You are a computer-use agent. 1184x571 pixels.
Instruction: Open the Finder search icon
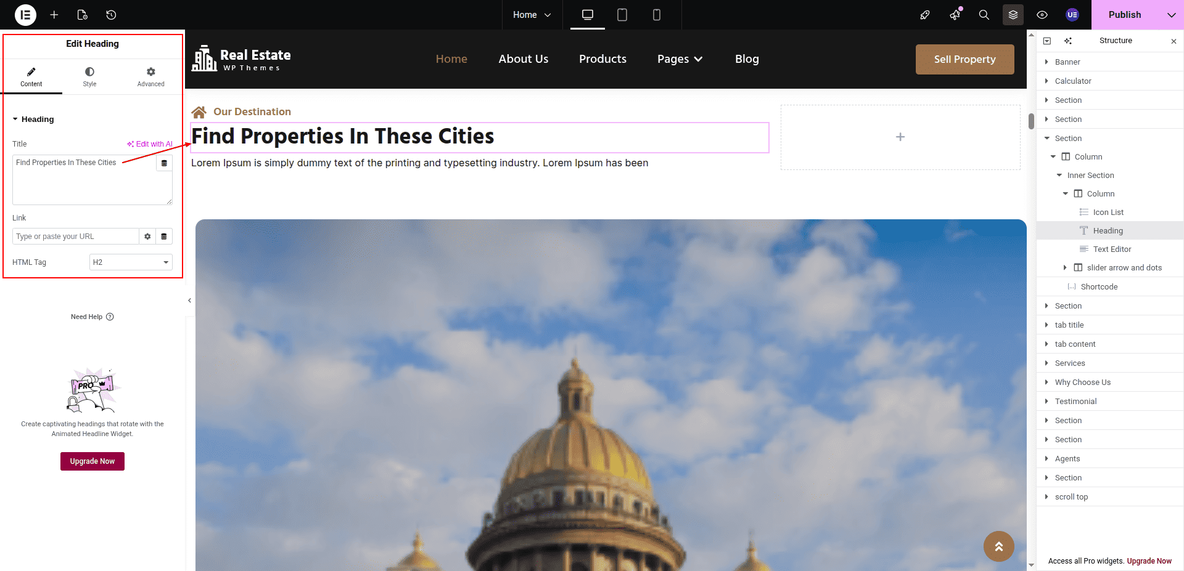pos(984,15)
